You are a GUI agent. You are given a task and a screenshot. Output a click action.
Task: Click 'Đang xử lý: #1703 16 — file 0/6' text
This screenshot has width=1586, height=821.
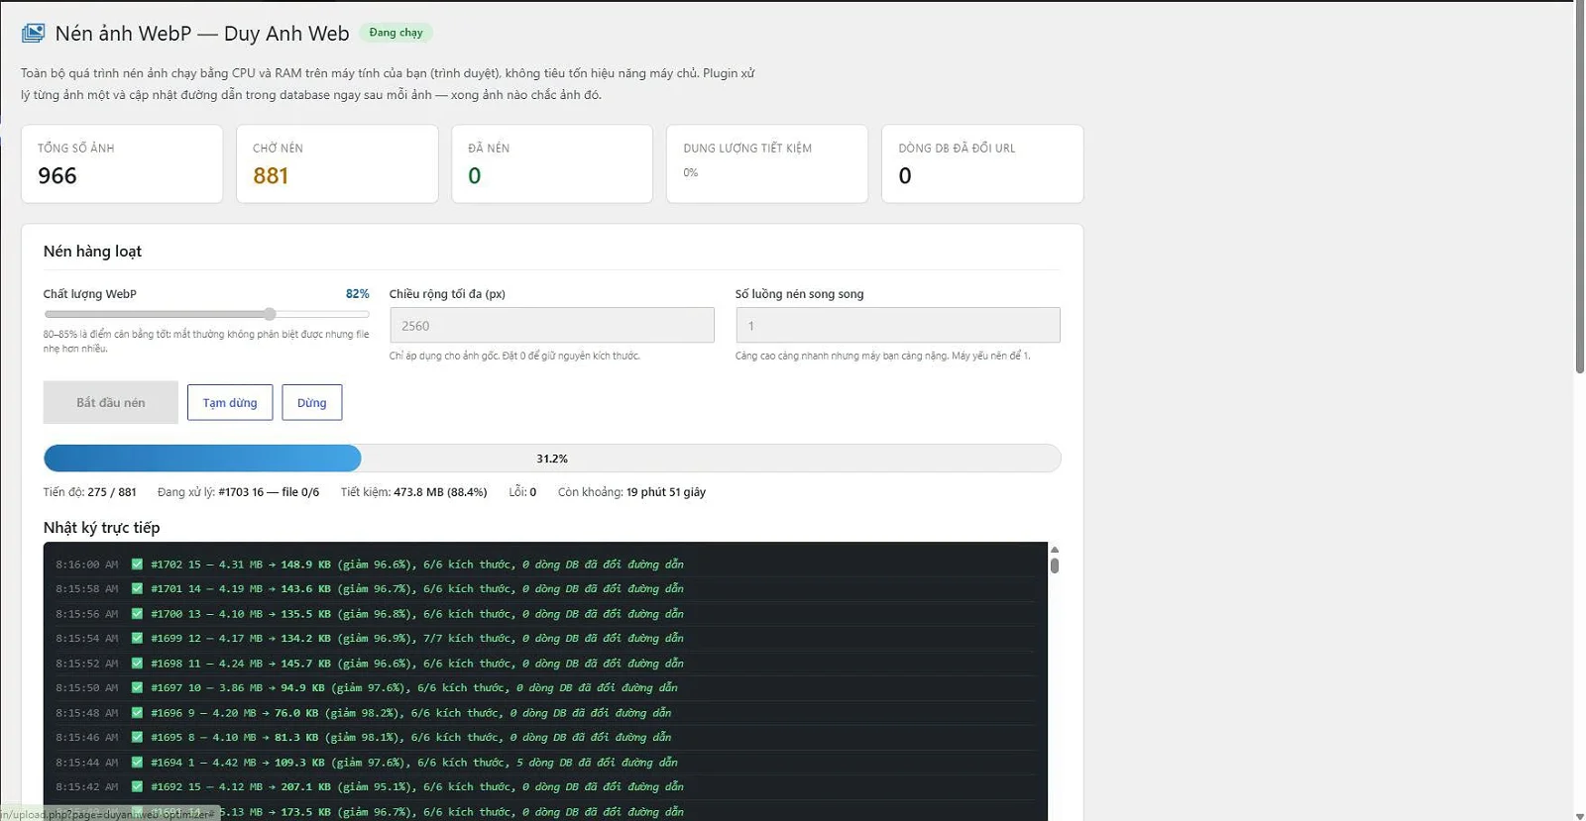[239, 492]
